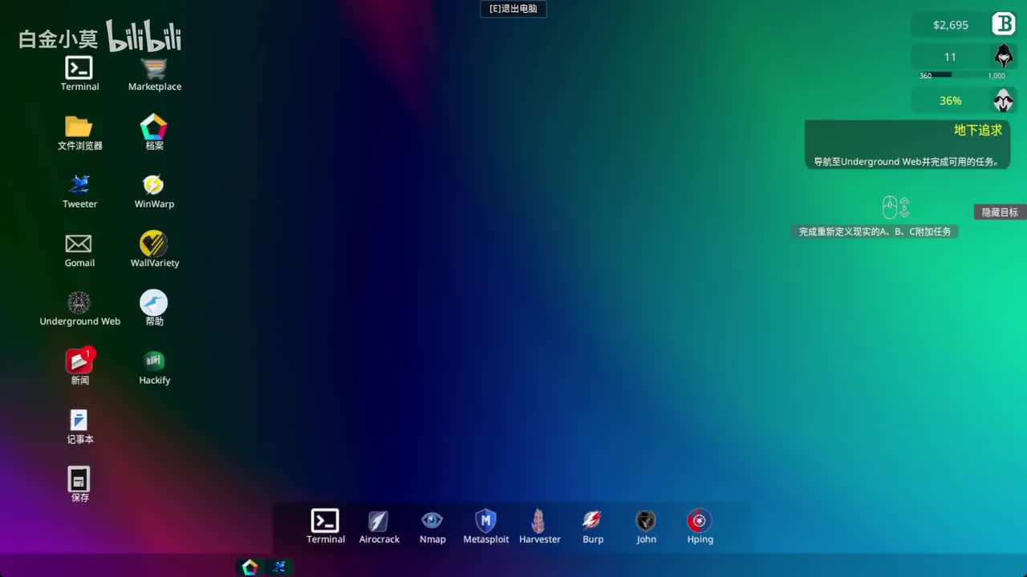This screenshot has width=1027, height=577.
Task: Click the Tweeter icon in the taskbar
Action: [x=279, y=567]
